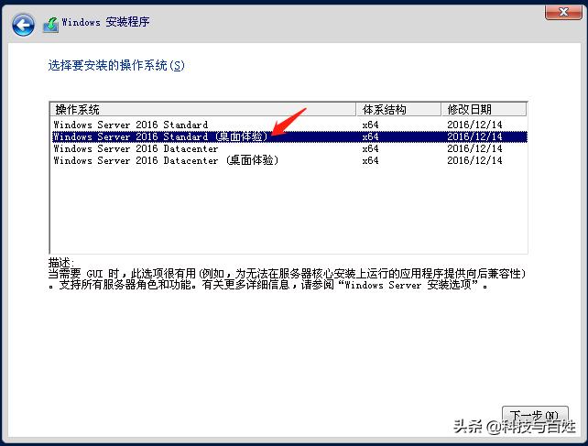The width and height of the screenshot is (588, 446).
Task: Click the 体系结构 column header
Action: (398, 110)
